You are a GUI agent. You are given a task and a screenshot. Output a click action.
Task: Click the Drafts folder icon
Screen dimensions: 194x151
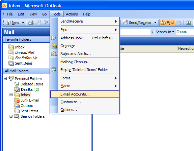coord(17,89)
